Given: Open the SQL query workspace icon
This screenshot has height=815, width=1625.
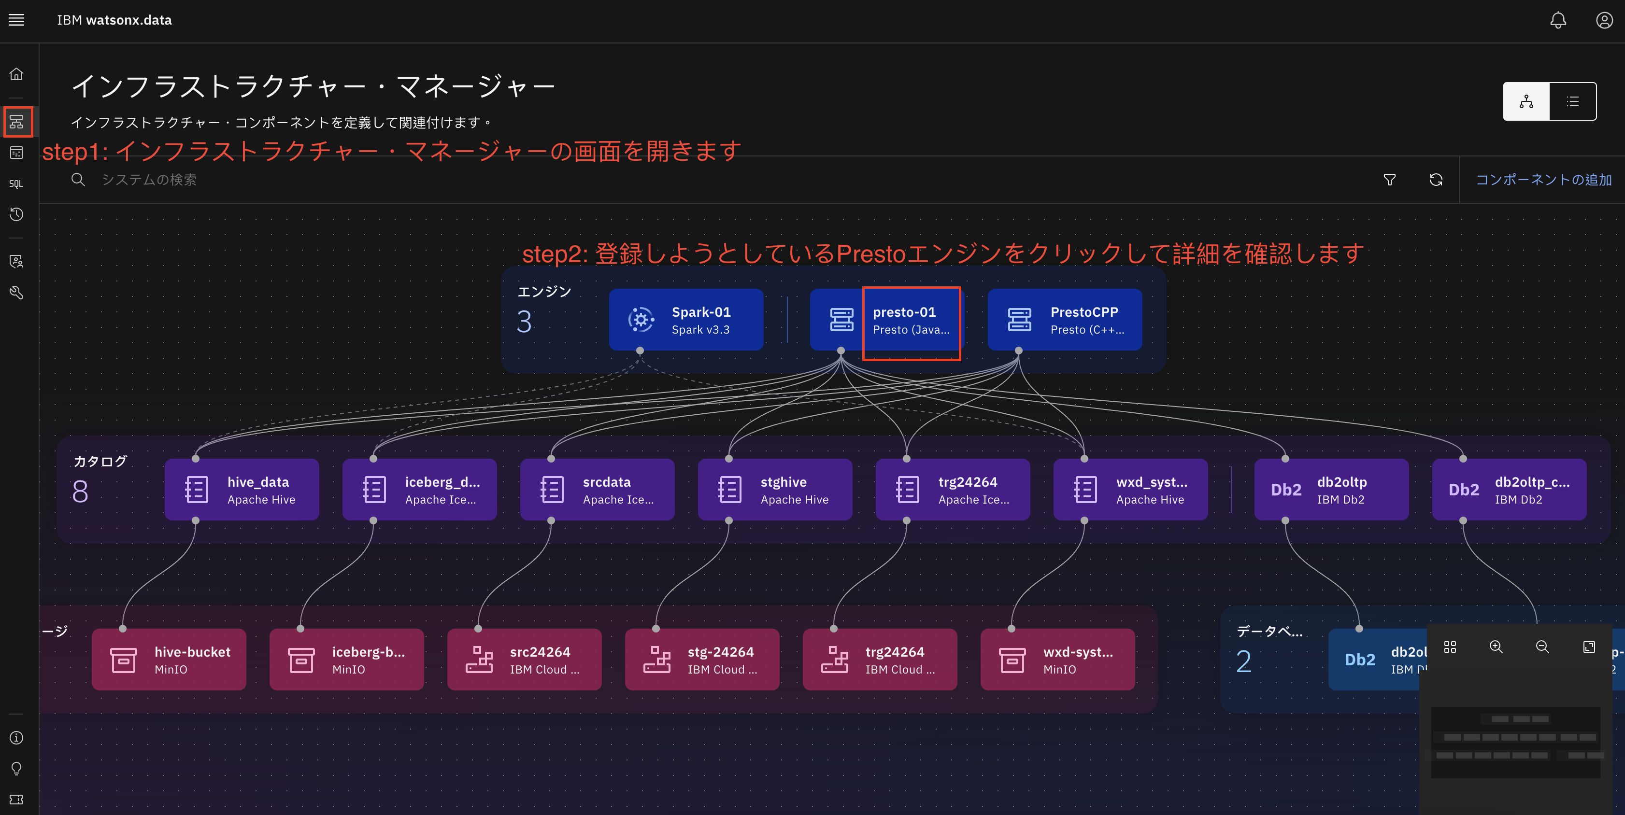Looking at the screenshot, I should point(16,183).
